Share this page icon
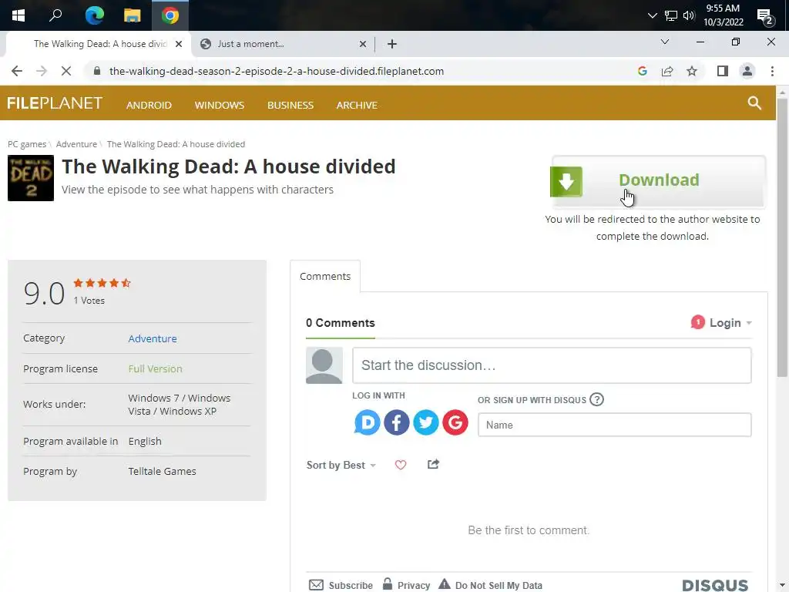The height and width of the screenshot is (592, 789). coord(667,71)
